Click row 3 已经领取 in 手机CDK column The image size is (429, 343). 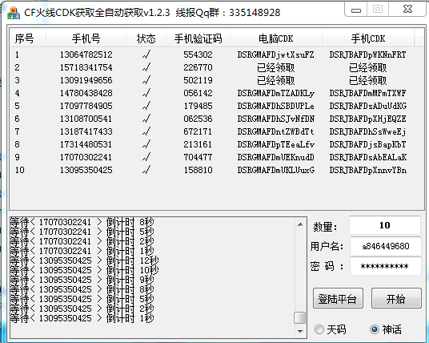[x=368, y=80]
